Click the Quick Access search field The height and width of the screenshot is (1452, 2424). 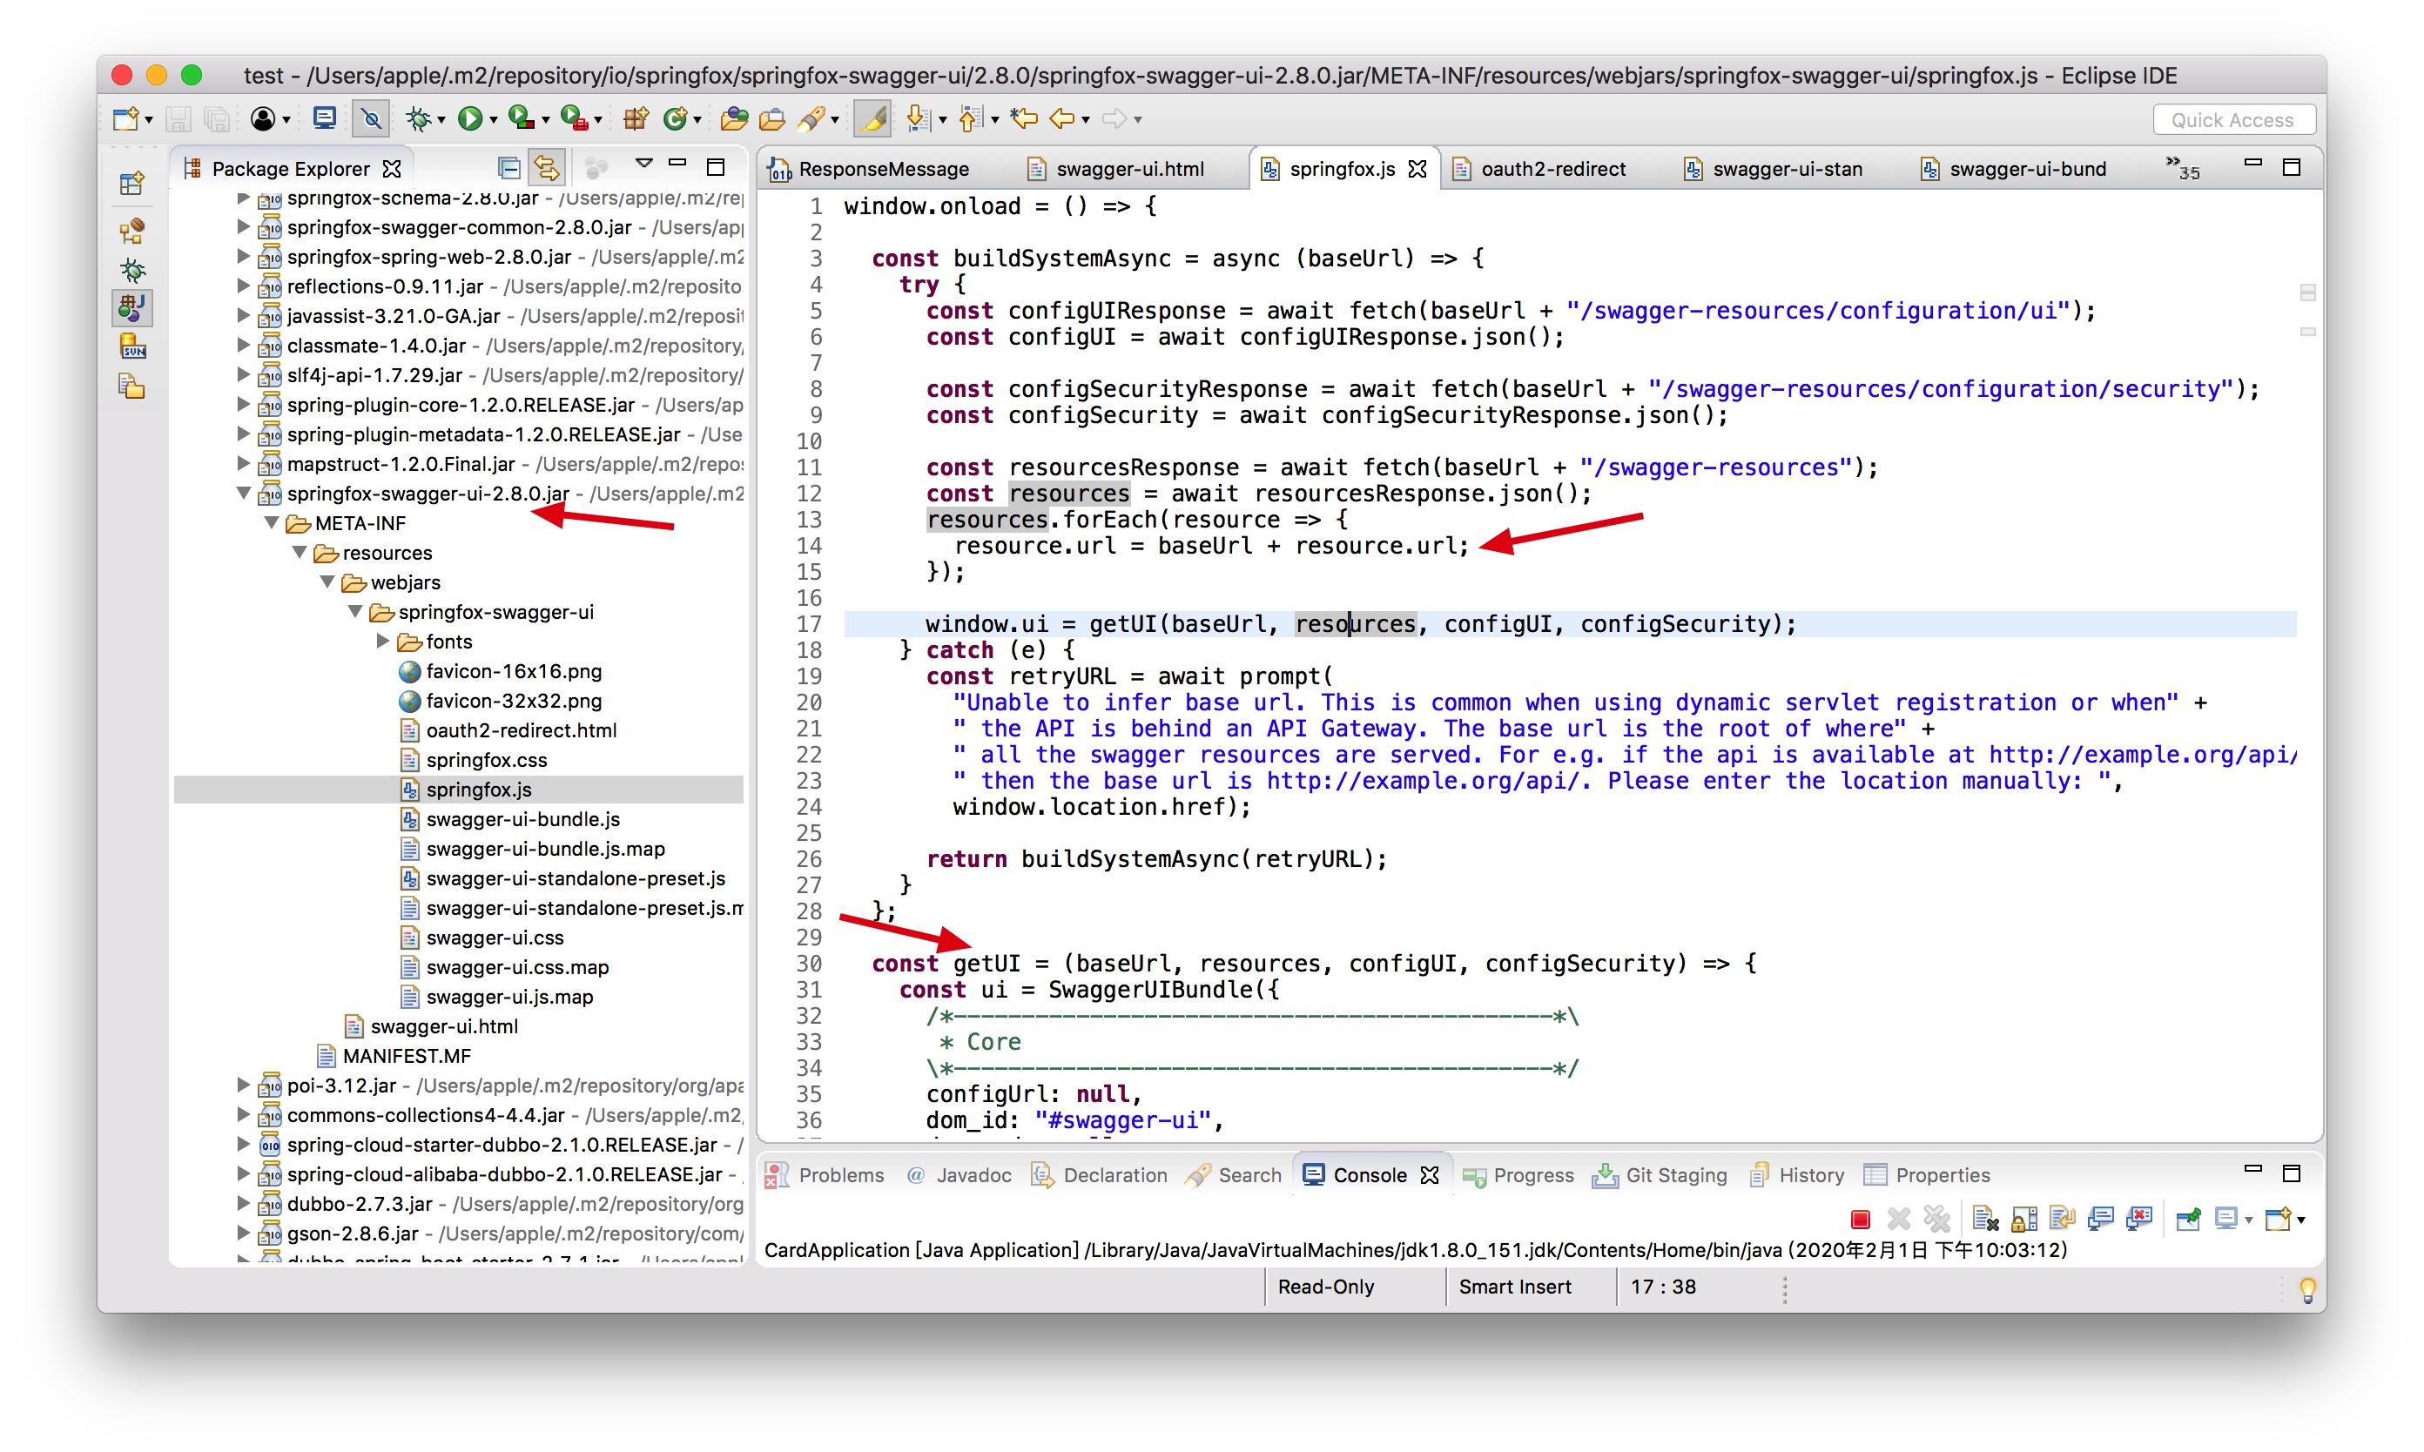tap(2232, 119)
